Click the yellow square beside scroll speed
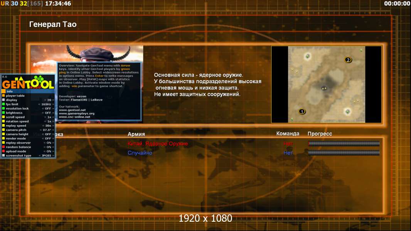This screenshot has width=411, height=231. tap(3, 117)
